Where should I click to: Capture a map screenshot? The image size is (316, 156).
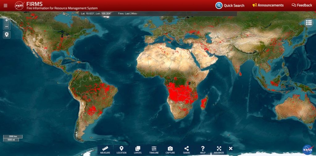pyautogui.click(x=170, y=150)
